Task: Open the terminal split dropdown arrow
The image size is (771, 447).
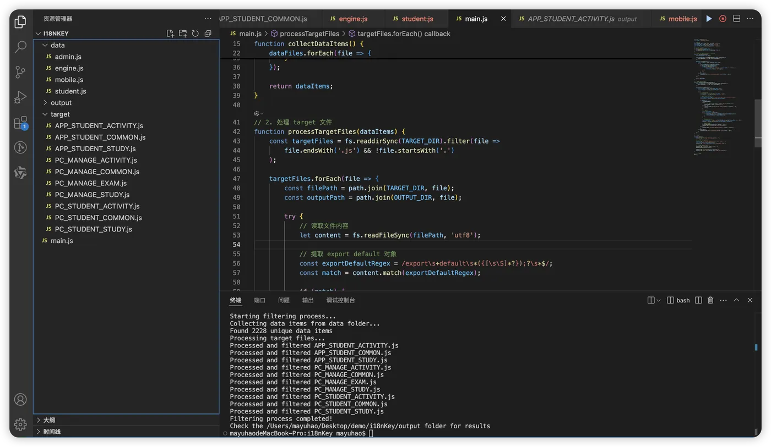Action: point(659,301)
